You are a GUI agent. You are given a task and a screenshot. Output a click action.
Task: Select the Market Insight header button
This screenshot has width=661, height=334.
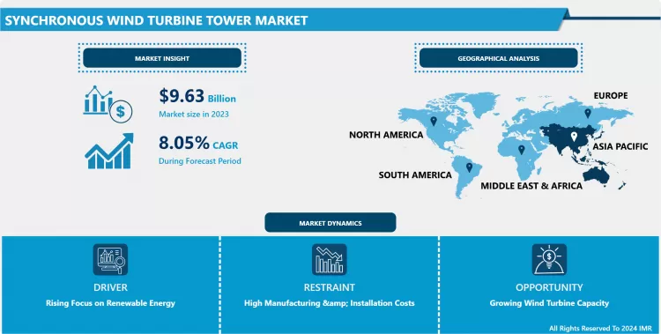(x=162, y=58)
